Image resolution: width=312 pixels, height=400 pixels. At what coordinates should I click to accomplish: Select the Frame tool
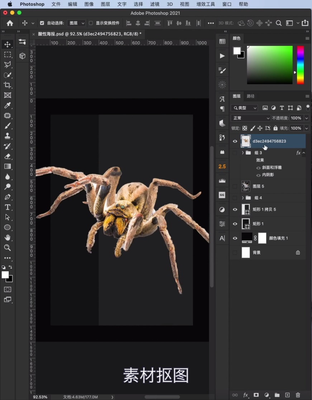(8, 95)
